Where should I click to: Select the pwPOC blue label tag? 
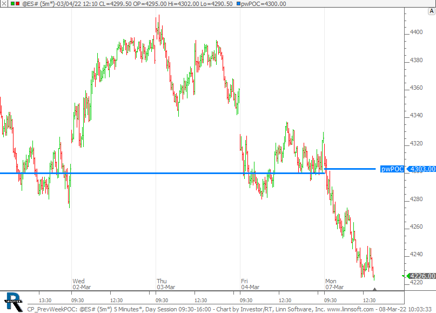392,169
